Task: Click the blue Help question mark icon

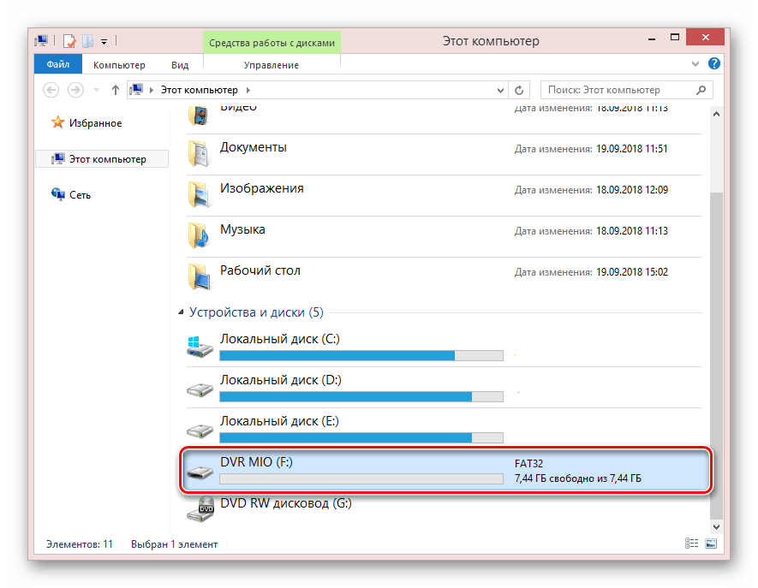Action: [714, 65]
